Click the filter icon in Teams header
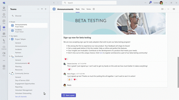Screen dimensions: 179x100 pos(42,9)
